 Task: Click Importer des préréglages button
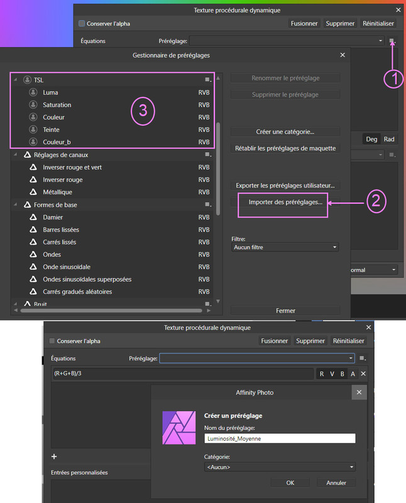tap(285, 202)
